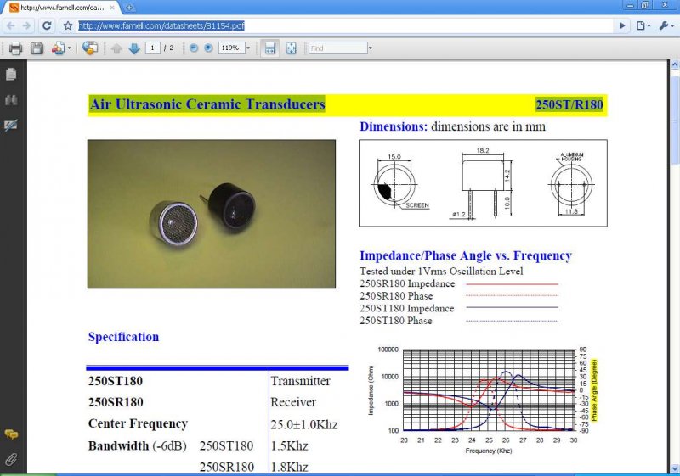The height and width of the screenshot is (476, 680).
Task: Click the 'Specification' heading
Action: tap(123, 337)
